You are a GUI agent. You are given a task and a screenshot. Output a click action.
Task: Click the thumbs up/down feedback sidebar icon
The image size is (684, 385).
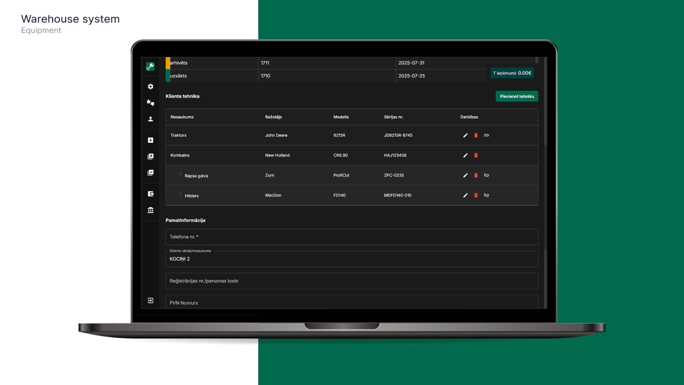click(150, 103)
